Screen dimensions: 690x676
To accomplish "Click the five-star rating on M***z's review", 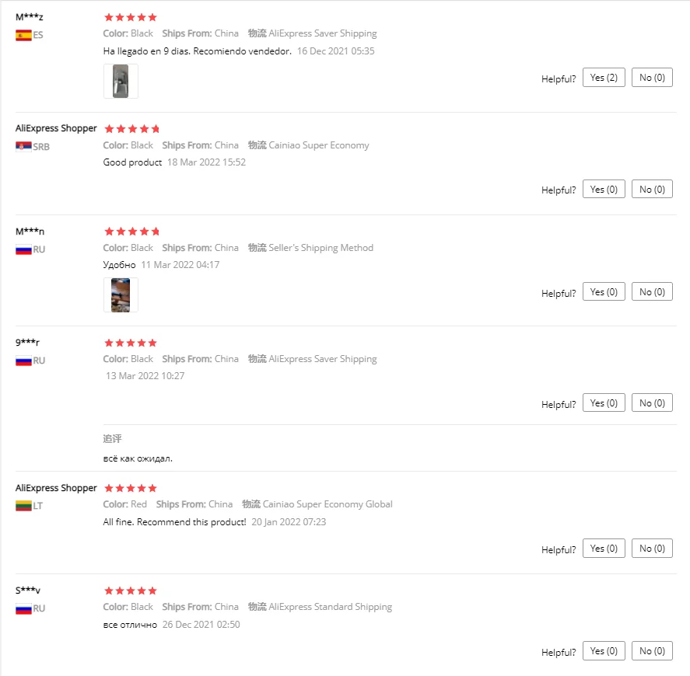I will click(x=131, y=17).
